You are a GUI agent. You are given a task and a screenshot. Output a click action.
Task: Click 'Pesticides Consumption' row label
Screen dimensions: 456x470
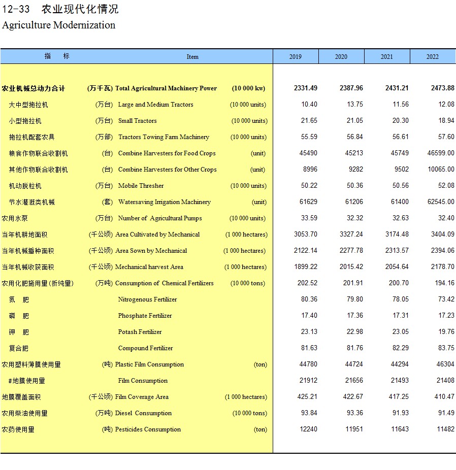pyautogui.click(x=148, y=429)
